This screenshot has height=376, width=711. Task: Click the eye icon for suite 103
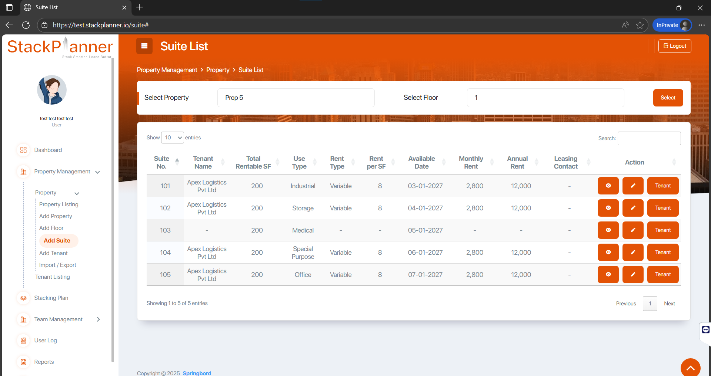pos(608,230)
